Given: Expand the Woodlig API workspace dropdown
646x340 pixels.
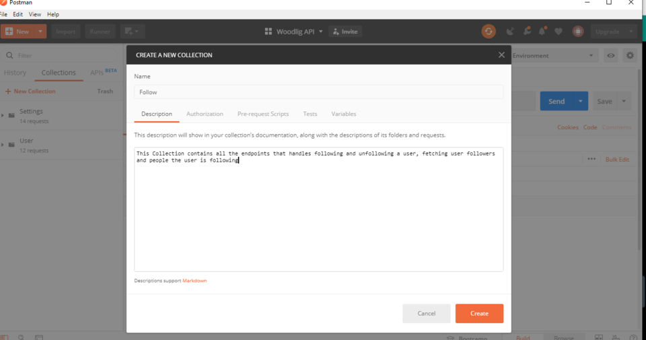Looking at the screenshot, I should [x=294, y=32].
